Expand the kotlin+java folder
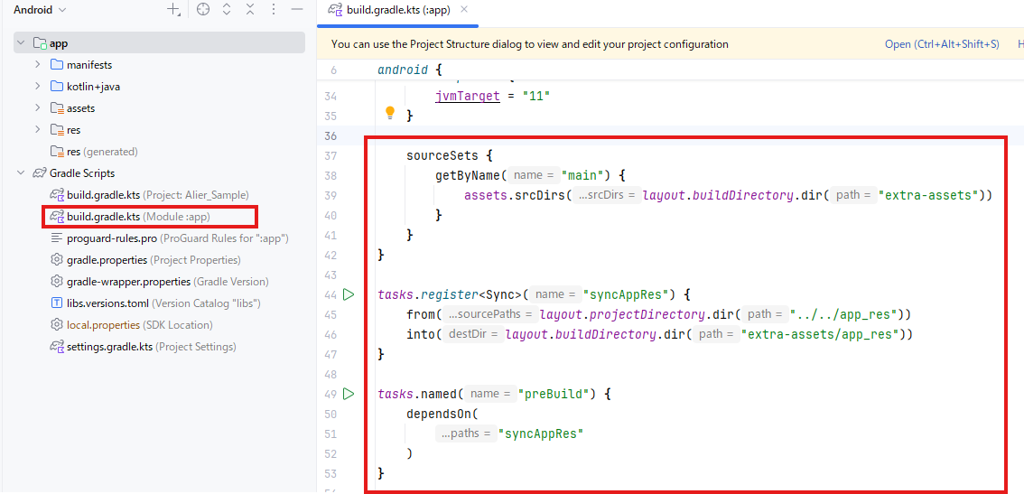 [37, 87]
